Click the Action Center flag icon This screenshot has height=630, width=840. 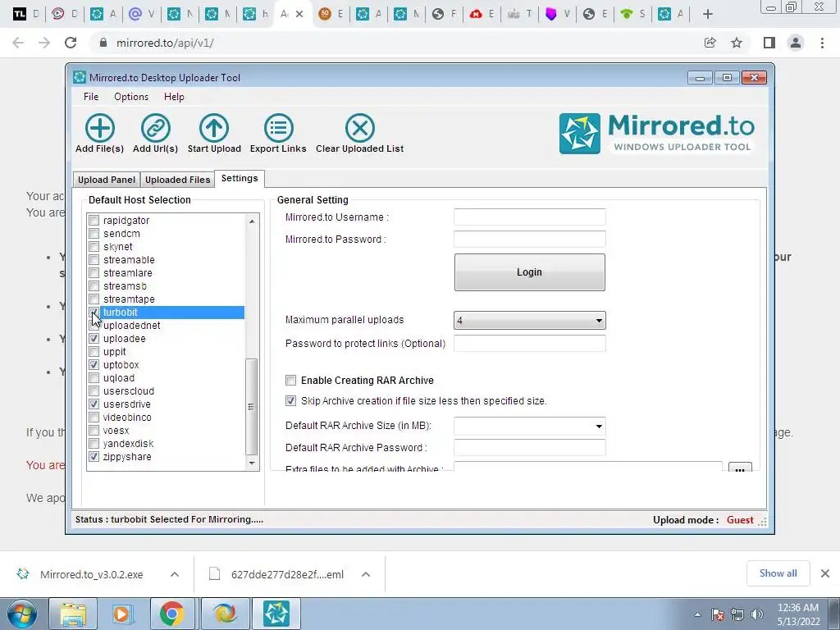[x=717, y=614]
